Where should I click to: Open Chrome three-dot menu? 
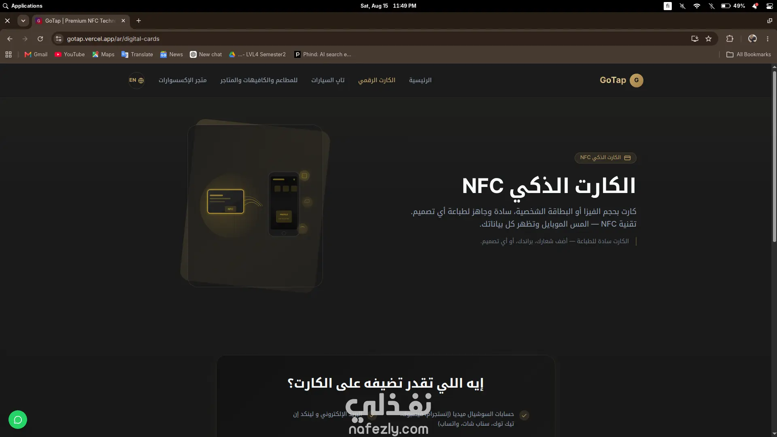click(768, 39)
